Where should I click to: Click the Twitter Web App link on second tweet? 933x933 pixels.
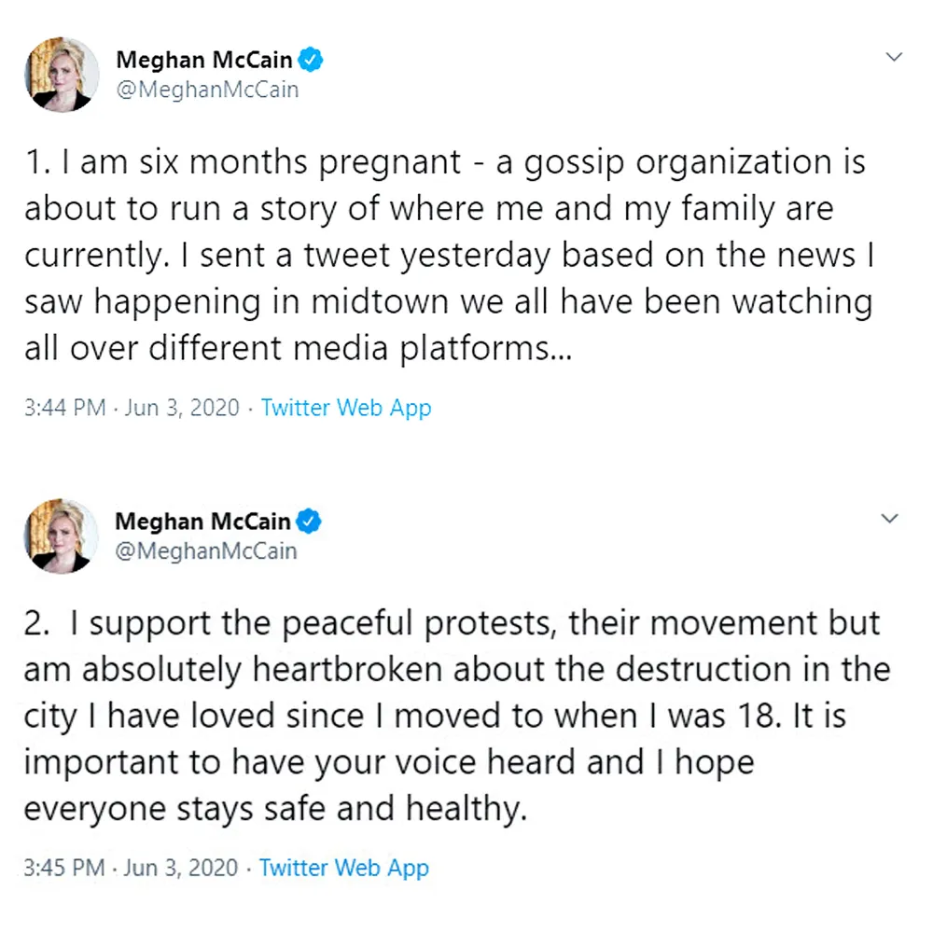[x=344, y=868]
